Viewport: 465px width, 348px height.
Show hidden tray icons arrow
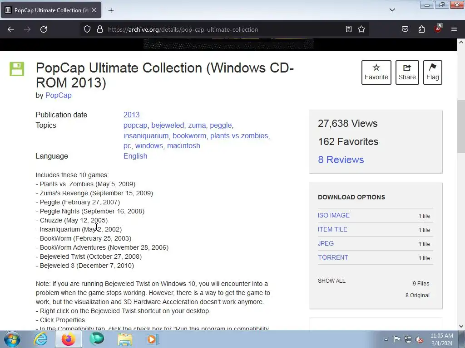pyautogui.click(x=386, y=339)
